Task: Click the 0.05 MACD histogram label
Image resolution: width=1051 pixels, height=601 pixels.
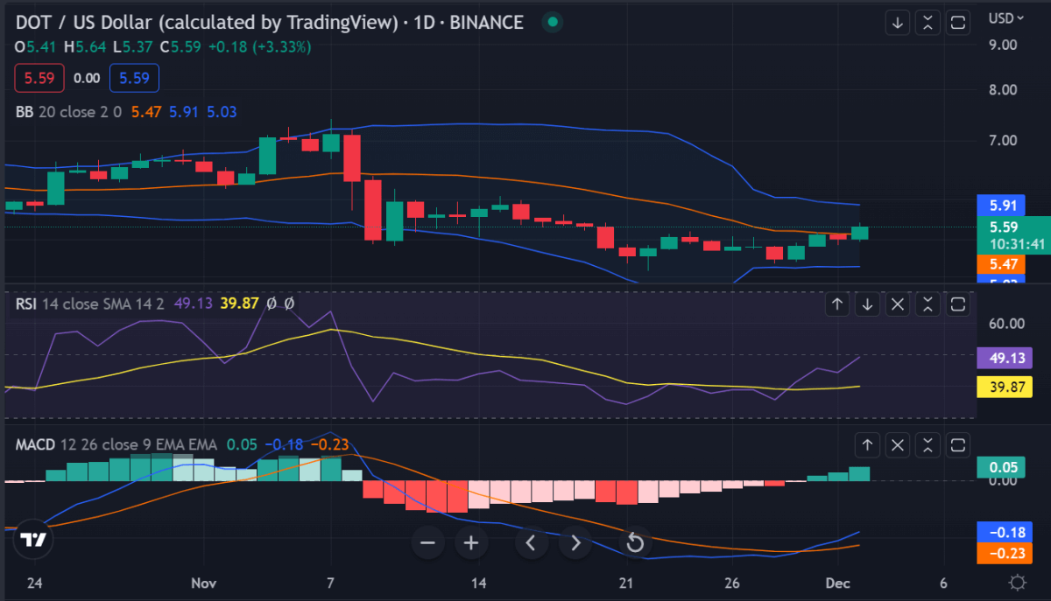Action: 1003,468
